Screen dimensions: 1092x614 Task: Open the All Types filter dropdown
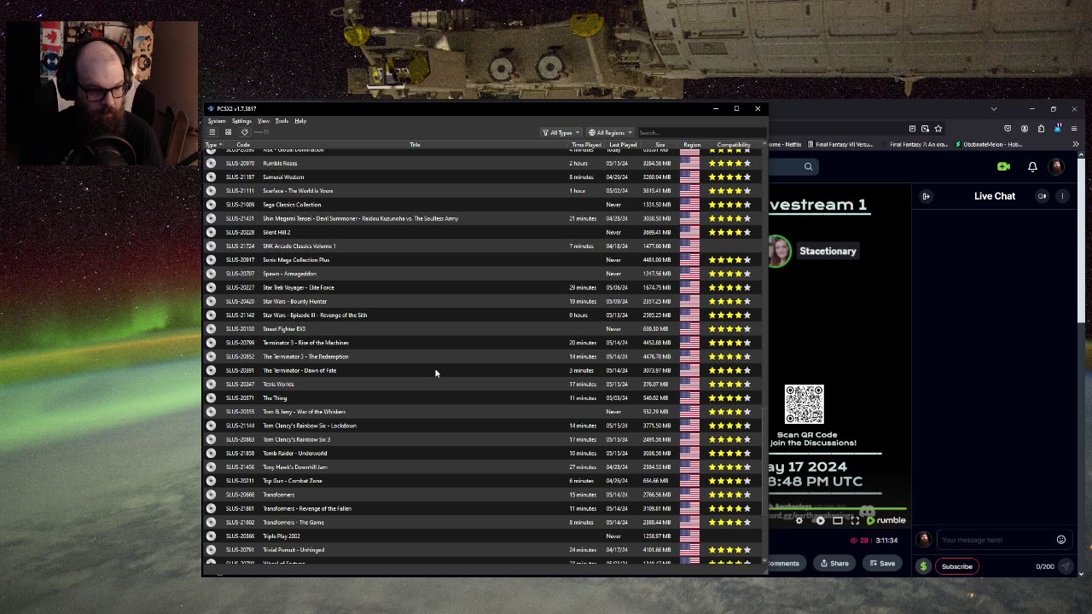pos(561,132)
